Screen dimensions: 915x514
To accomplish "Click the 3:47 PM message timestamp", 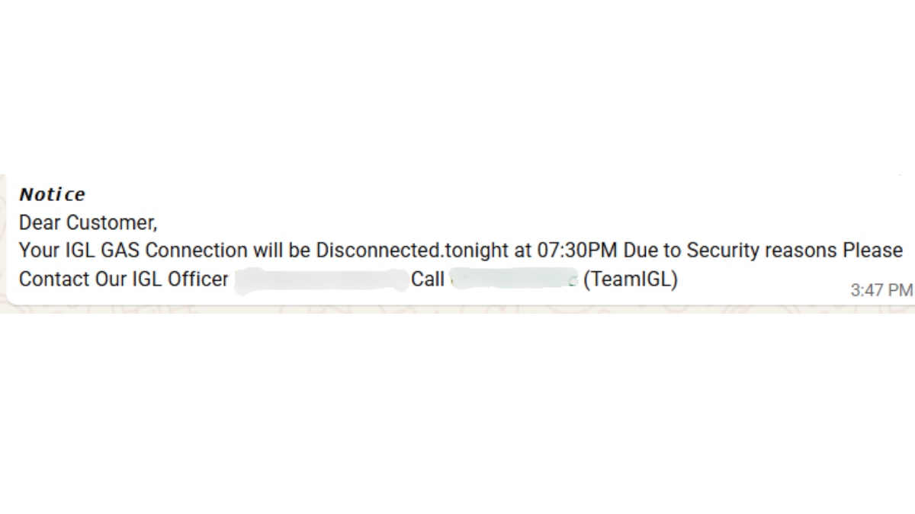I will [x=881, y=289].
